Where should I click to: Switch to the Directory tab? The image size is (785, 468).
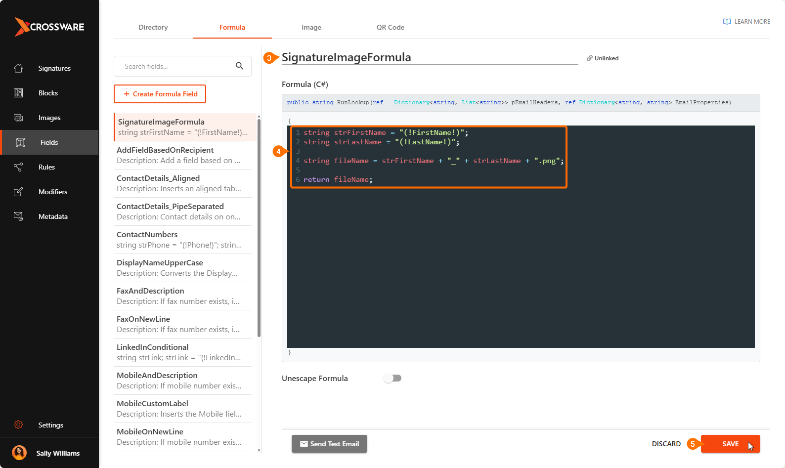tap(153, 27)
